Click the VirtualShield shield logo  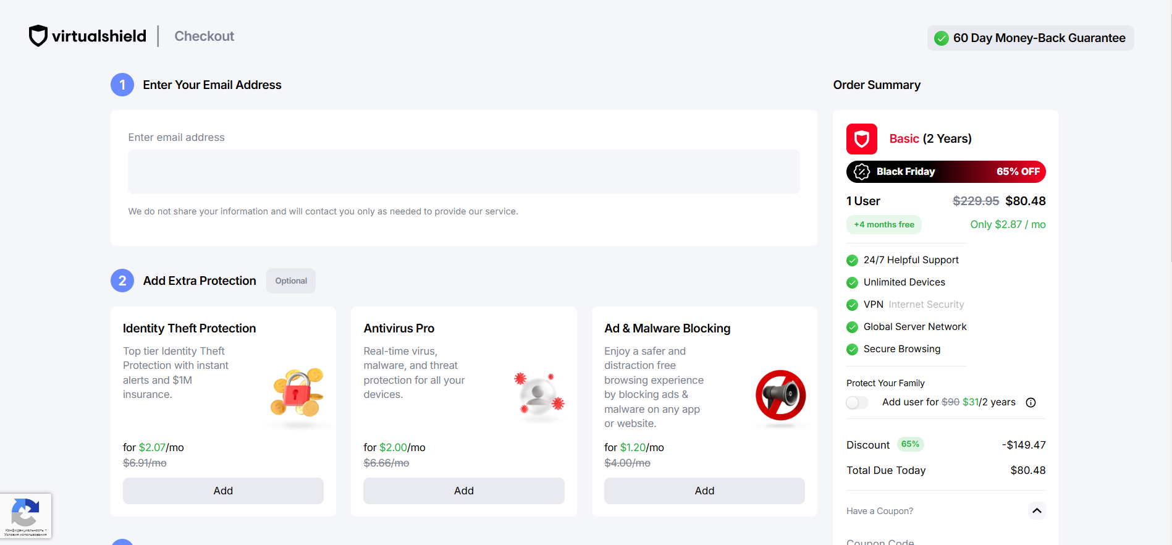[38, 36]
